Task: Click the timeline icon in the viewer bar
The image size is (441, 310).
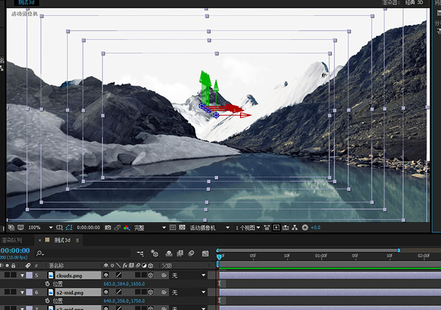Action: [x=285, y=228]
